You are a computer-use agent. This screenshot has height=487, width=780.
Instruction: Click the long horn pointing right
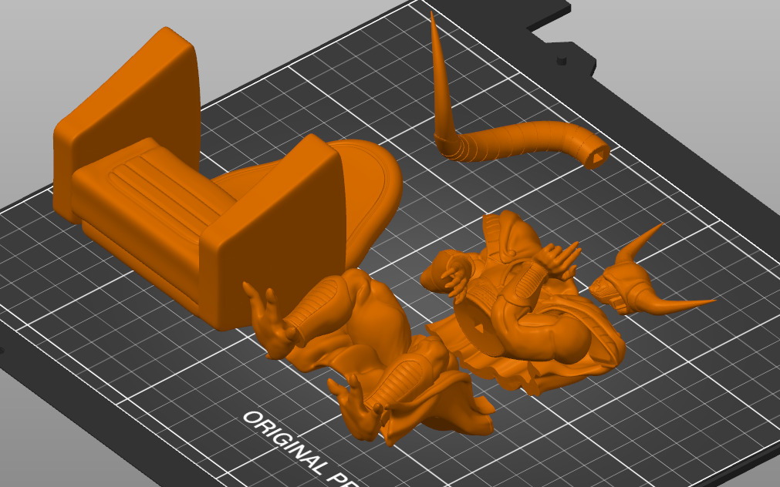coord(687,304)
